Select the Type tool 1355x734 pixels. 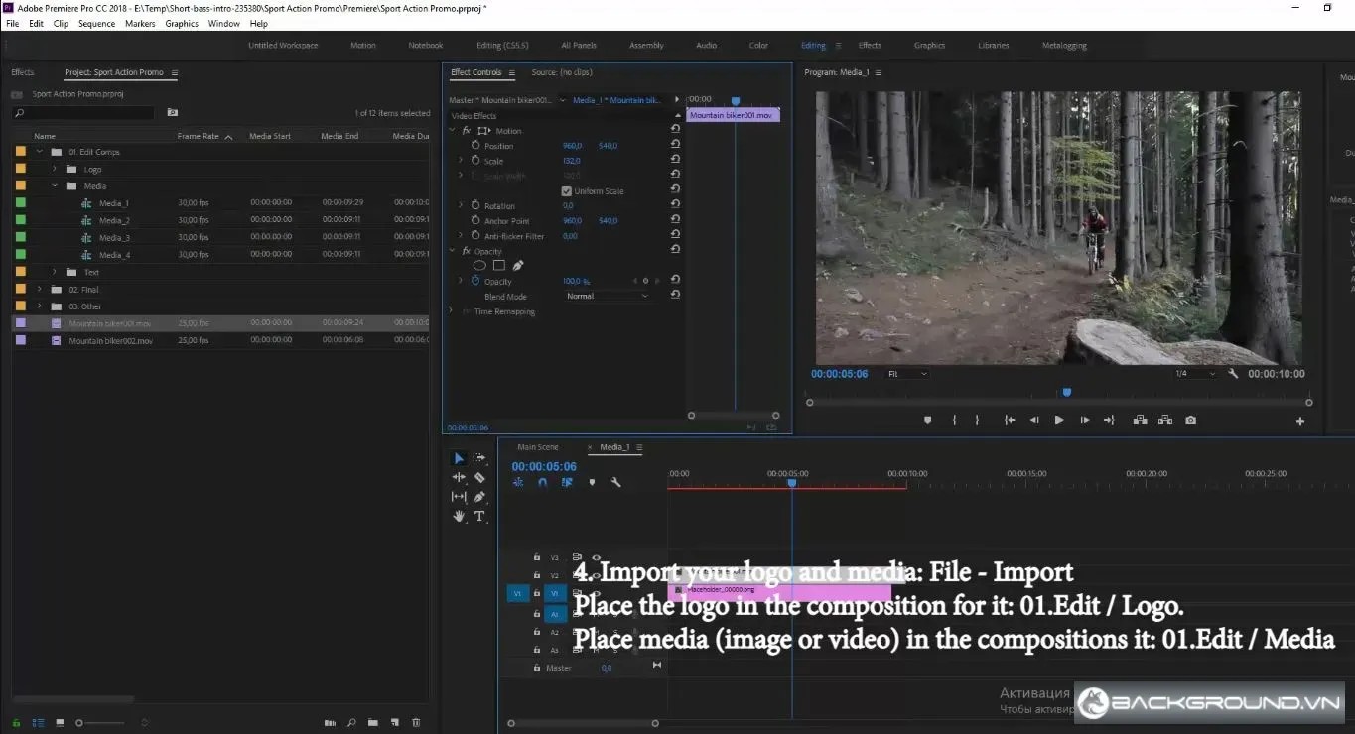pos(480,516)
